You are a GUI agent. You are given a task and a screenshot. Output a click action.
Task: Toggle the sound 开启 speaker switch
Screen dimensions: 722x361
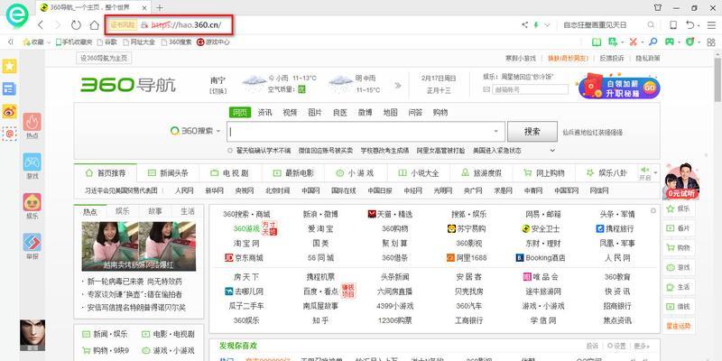(645, 173)
